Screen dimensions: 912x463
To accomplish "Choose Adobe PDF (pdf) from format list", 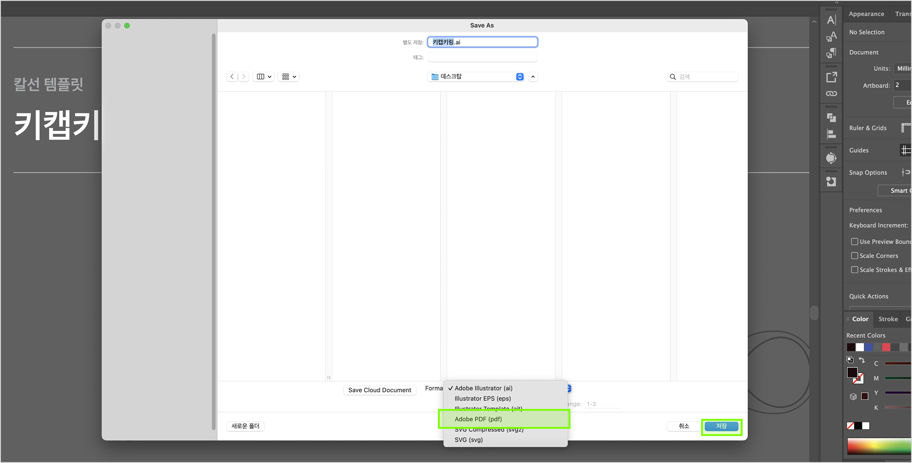I will coord(478,419).
